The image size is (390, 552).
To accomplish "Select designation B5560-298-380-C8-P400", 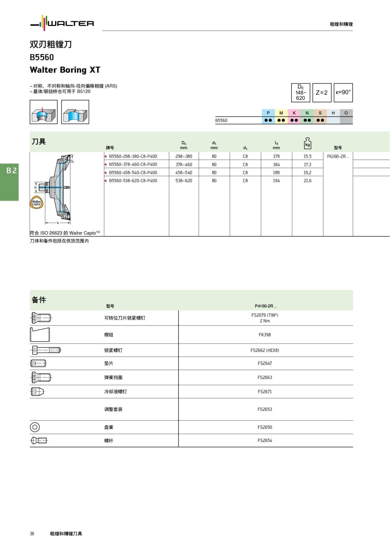I will [133, 156].
